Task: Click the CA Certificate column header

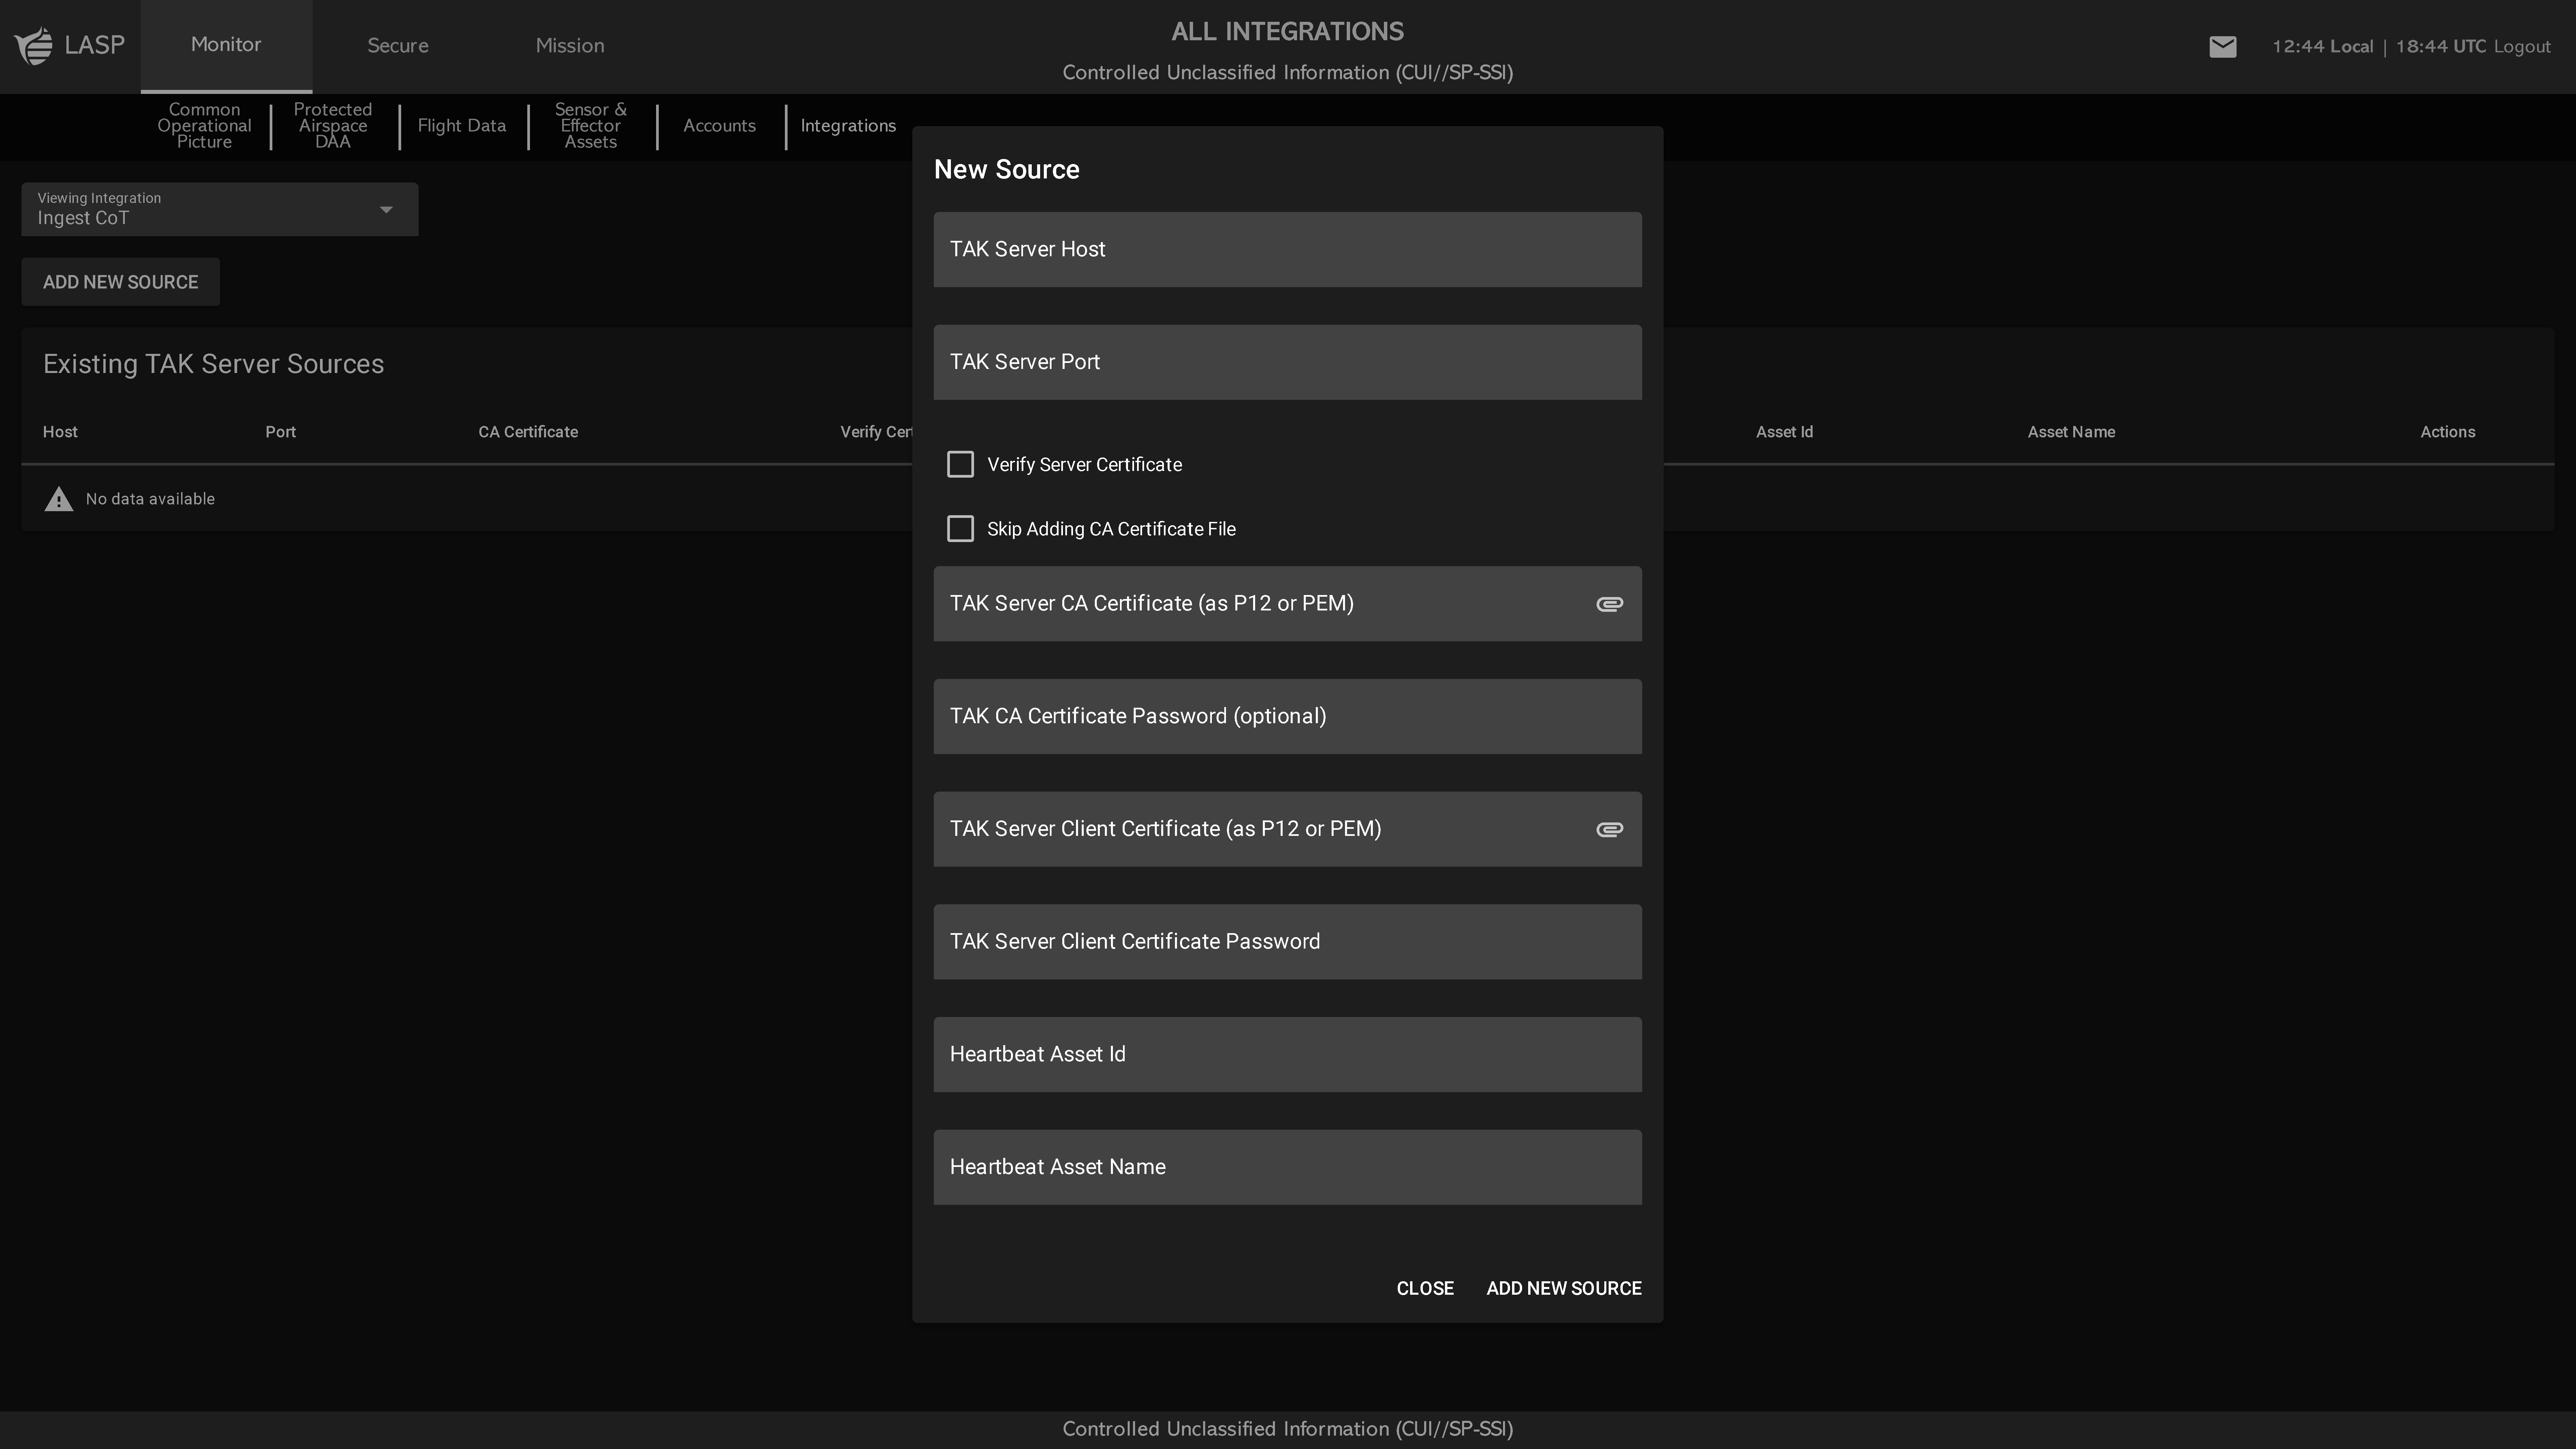Action: click(x=528, y=432)
